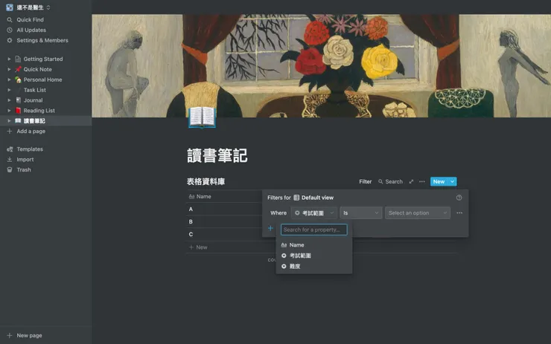
Task: Open the Reading List page
Action: click(x=39, y=111)
